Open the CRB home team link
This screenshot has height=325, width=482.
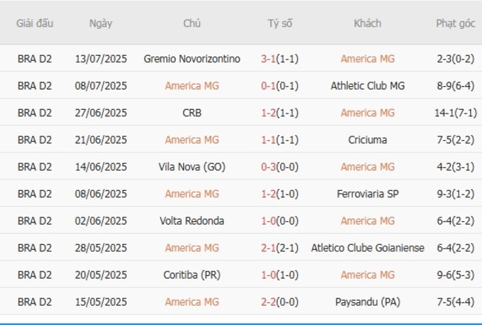(192, 113)
